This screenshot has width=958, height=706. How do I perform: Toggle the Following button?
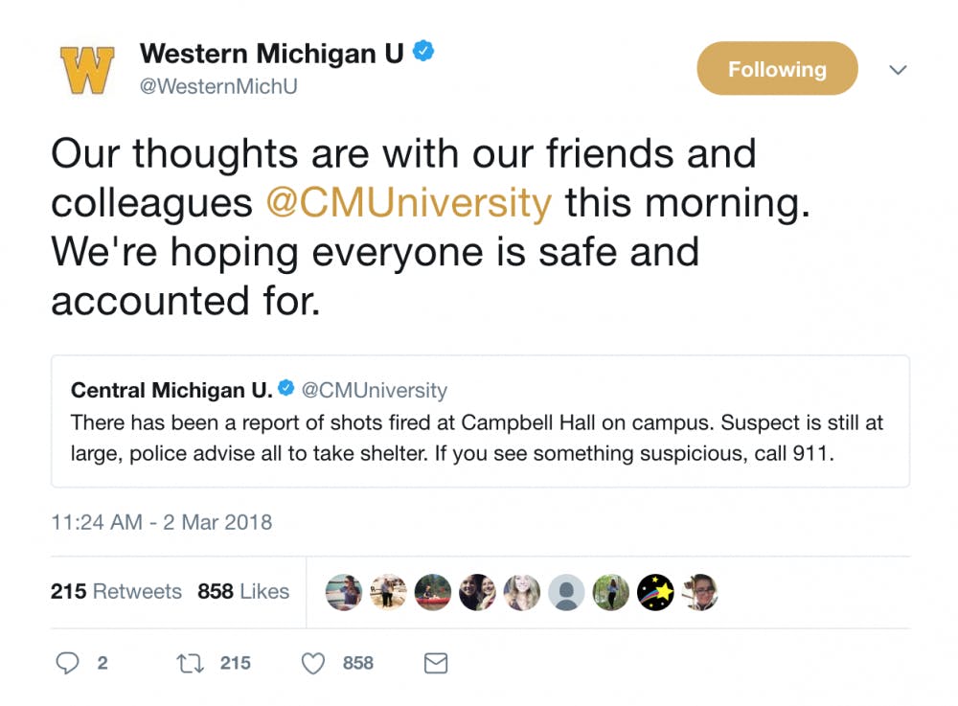776,69
